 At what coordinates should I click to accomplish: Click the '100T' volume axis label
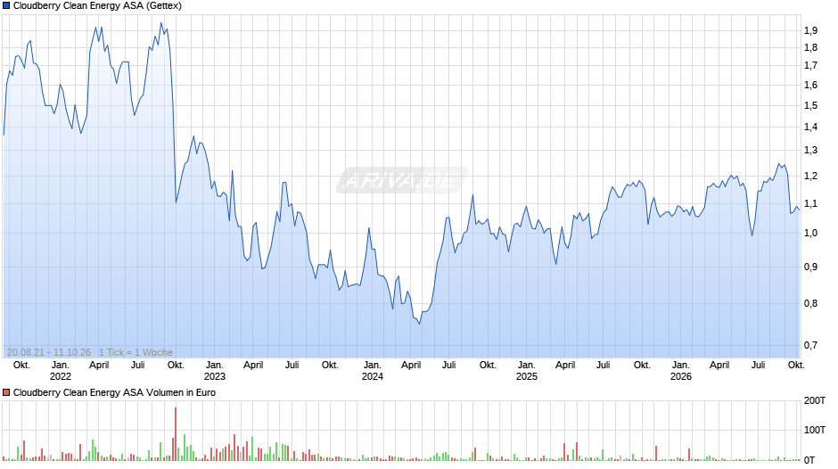815,430
